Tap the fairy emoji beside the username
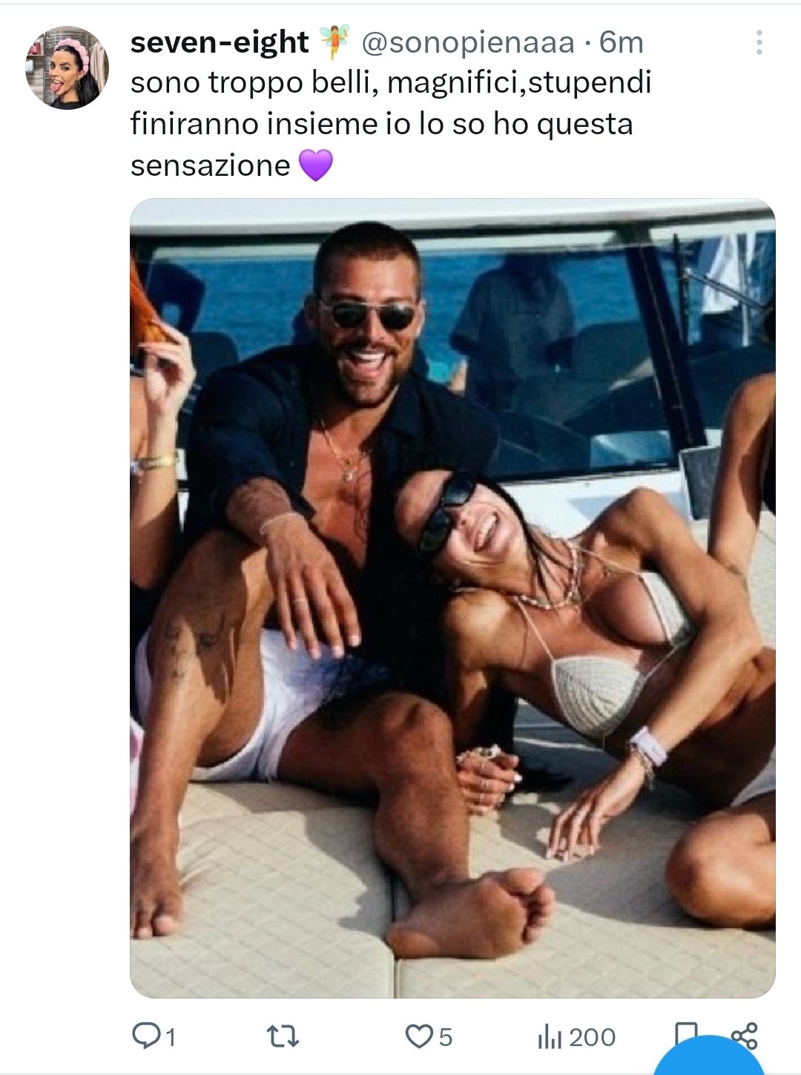The height and width of the screenshot is (1075, 801). click(334, 42)
